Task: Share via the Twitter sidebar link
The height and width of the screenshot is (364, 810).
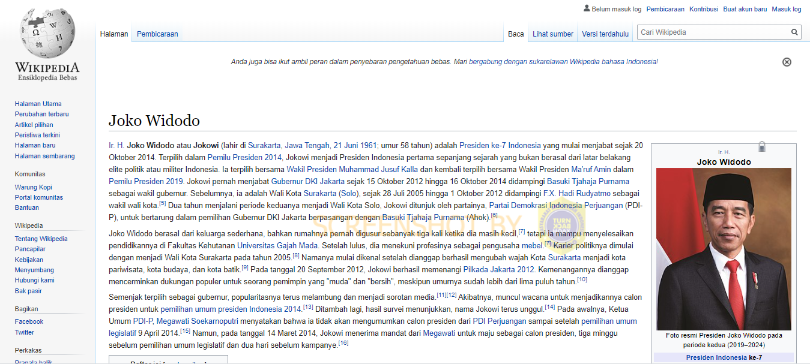Action: point(25,332)
